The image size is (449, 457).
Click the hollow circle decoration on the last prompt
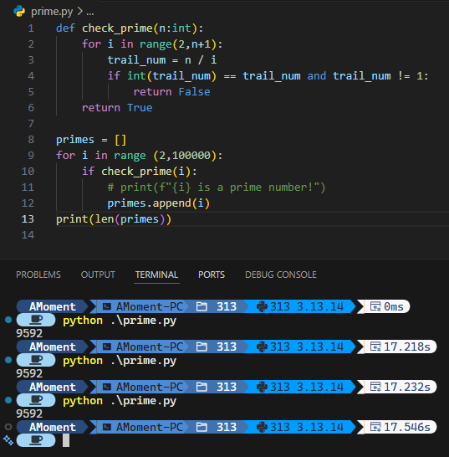tap(8, 427)
